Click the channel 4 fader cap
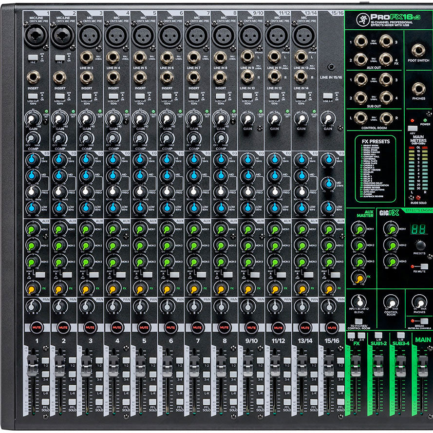This screenshot has height=433, width=433. click(113, 364)
